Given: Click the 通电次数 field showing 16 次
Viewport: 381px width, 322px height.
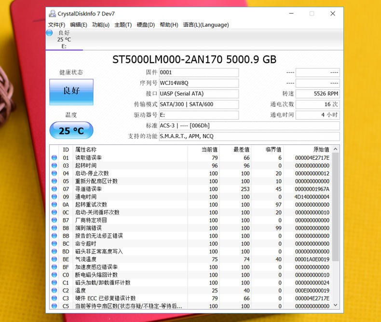Looking at the screenshot, I should [318, 104].
